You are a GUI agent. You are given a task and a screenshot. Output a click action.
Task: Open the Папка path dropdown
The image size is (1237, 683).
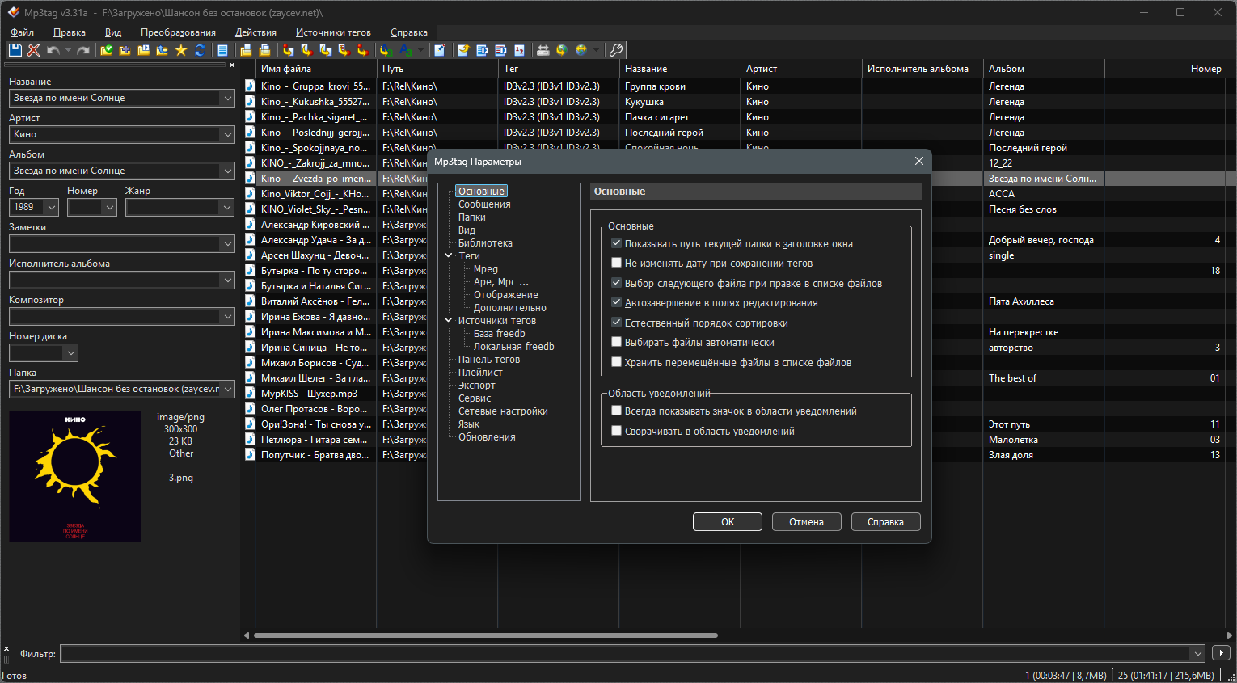[226, 389]
